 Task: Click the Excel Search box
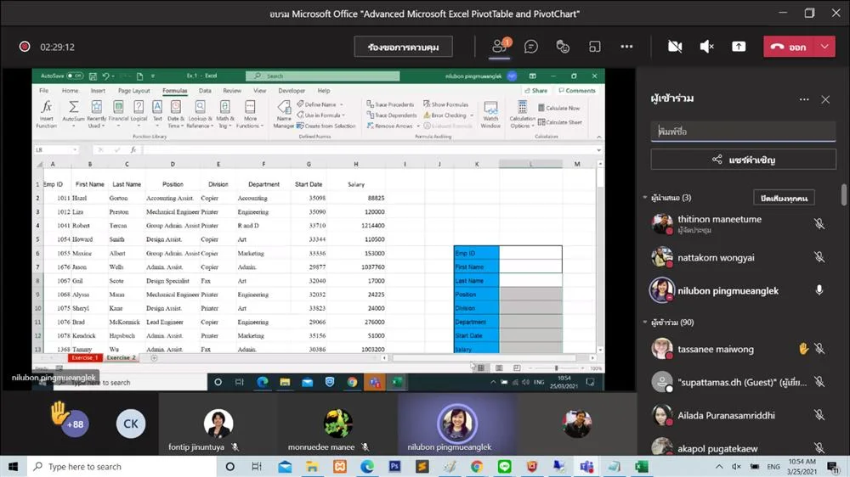323,76
